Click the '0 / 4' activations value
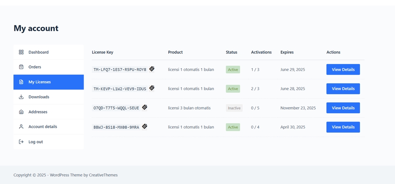 coord(255,127)
